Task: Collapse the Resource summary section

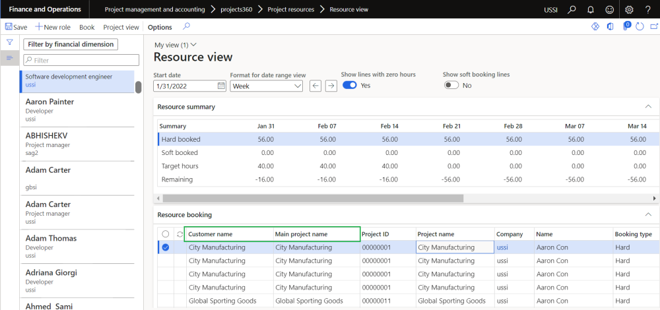Action: click(647, 106)
